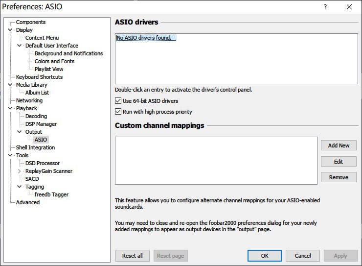The height and width of the screenshot is (266, 362).
Task: Go to Colors and Fonts settings
Action: pos(54,61)
